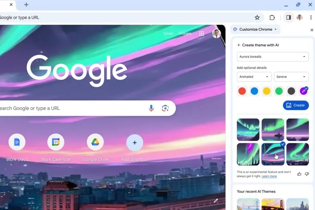Close the current browser tab
This screenshot has height=210, width=315.
pos(11,4)
